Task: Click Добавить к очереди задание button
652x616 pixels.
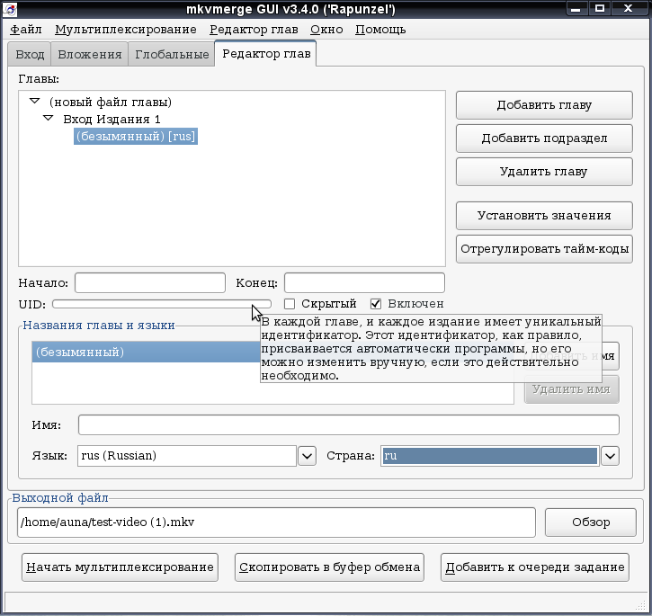Action: [x=535, y=567]
